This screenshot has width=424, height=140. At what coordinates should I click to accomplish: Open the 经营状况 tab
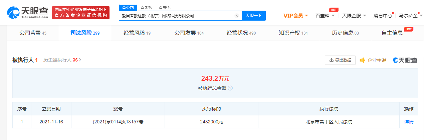[241, 33]
